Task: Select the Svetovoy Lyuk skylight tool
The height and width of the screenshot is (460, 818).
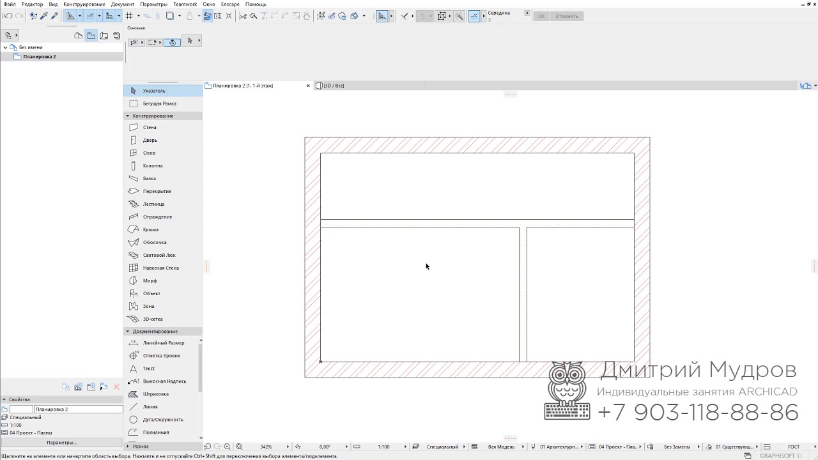Action: (163, 255)
